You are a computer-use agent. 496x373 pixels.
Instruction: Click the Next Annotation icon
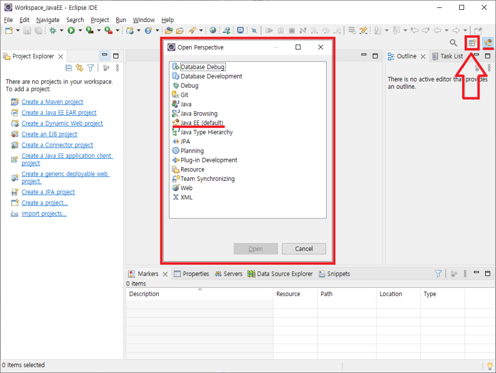coord(378,31)
